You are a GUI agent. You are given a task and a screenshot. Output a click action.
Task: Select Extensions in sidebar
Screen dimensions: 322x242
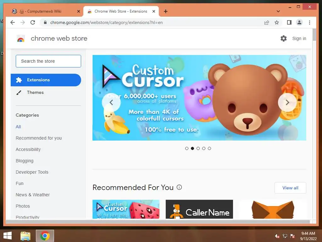pos(46,80)
